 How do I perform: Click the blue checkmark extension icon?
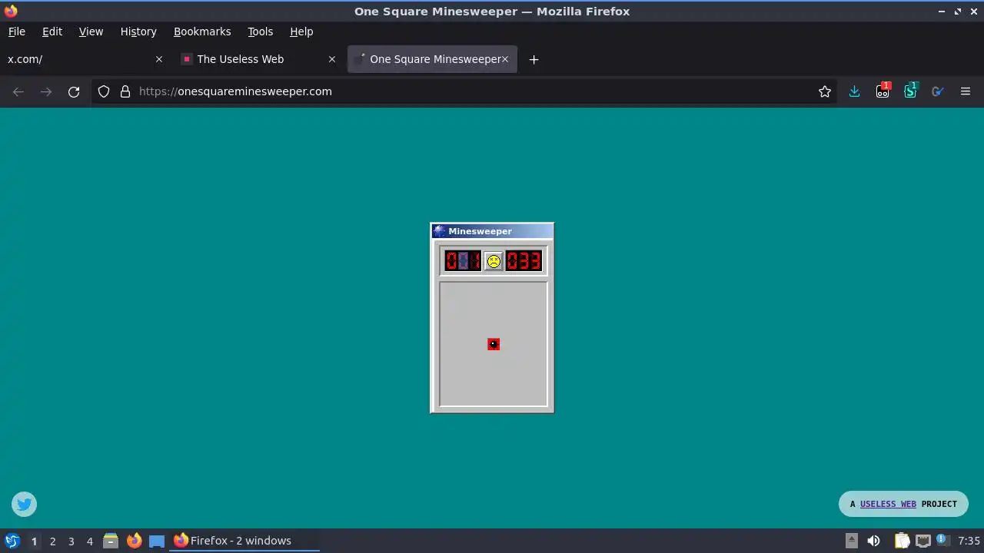click(938, 91)
